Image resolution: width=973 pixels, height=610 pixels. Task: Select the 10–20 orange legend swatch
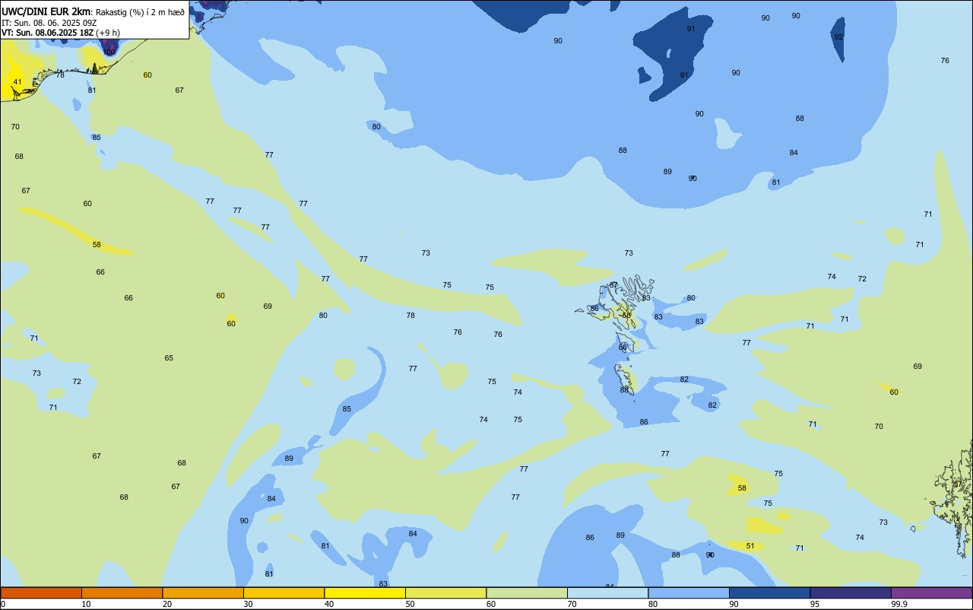[x=122, y=593]
